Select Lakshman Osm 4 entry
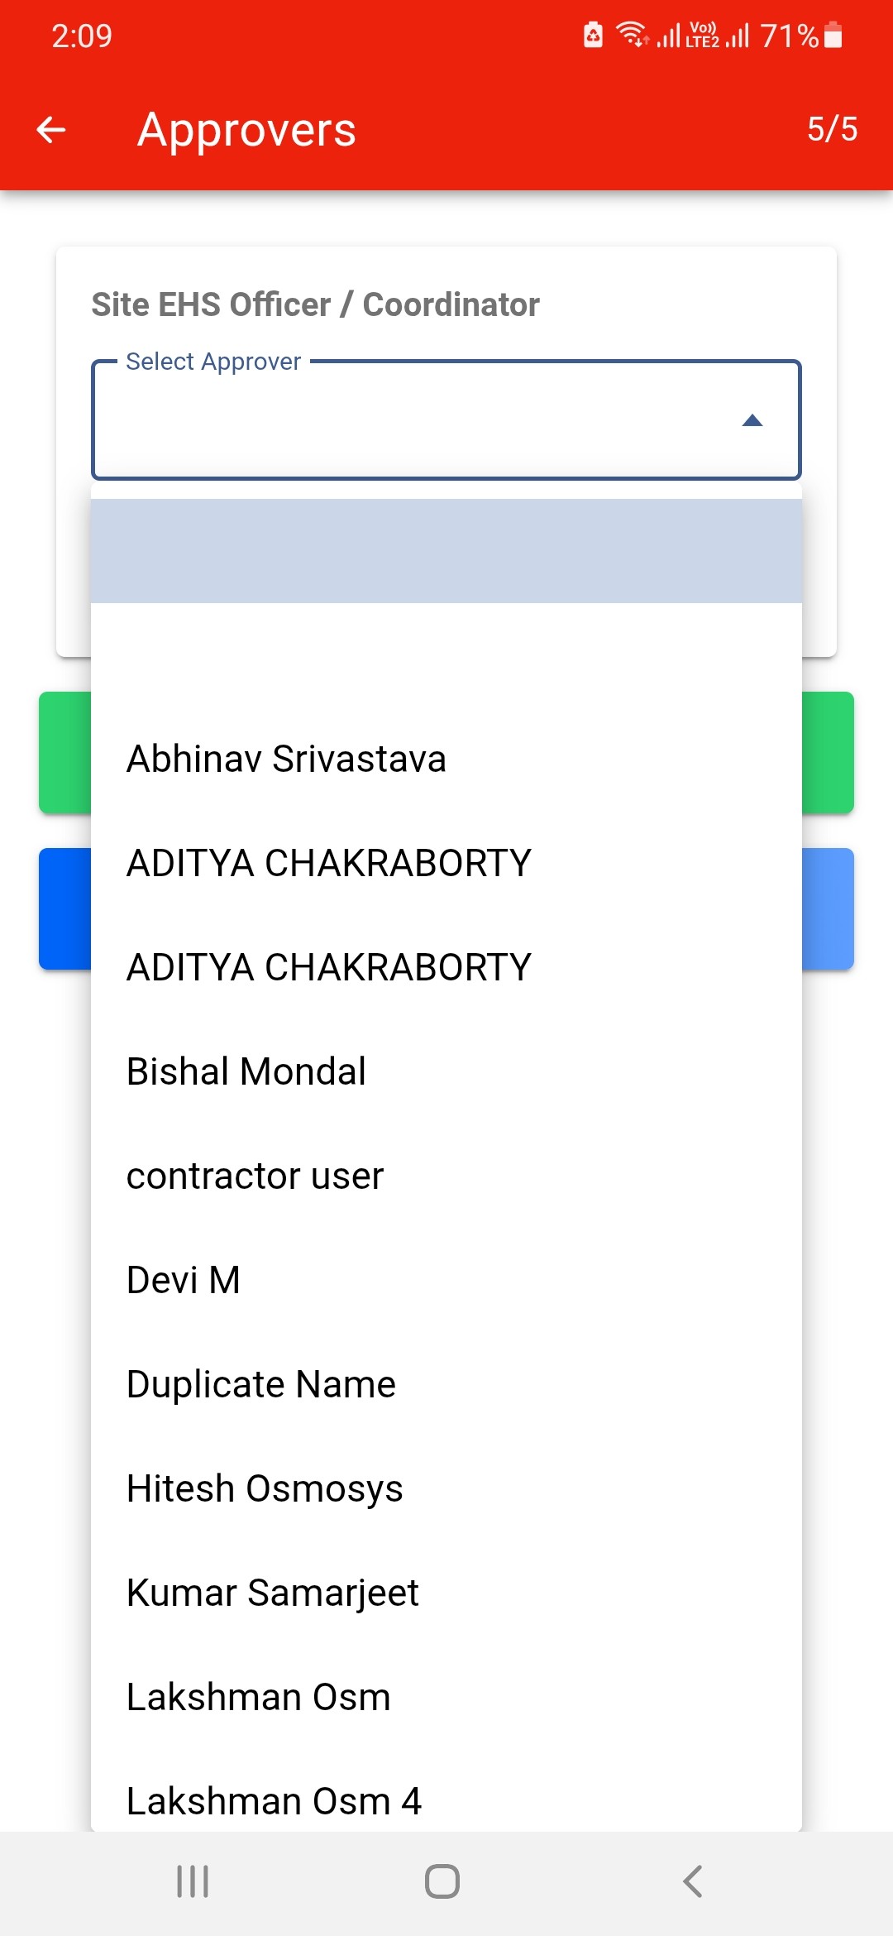 click(274, 1801)
